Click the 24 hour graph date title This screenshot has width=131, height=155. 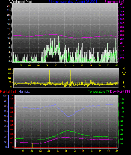click(73, 2)
